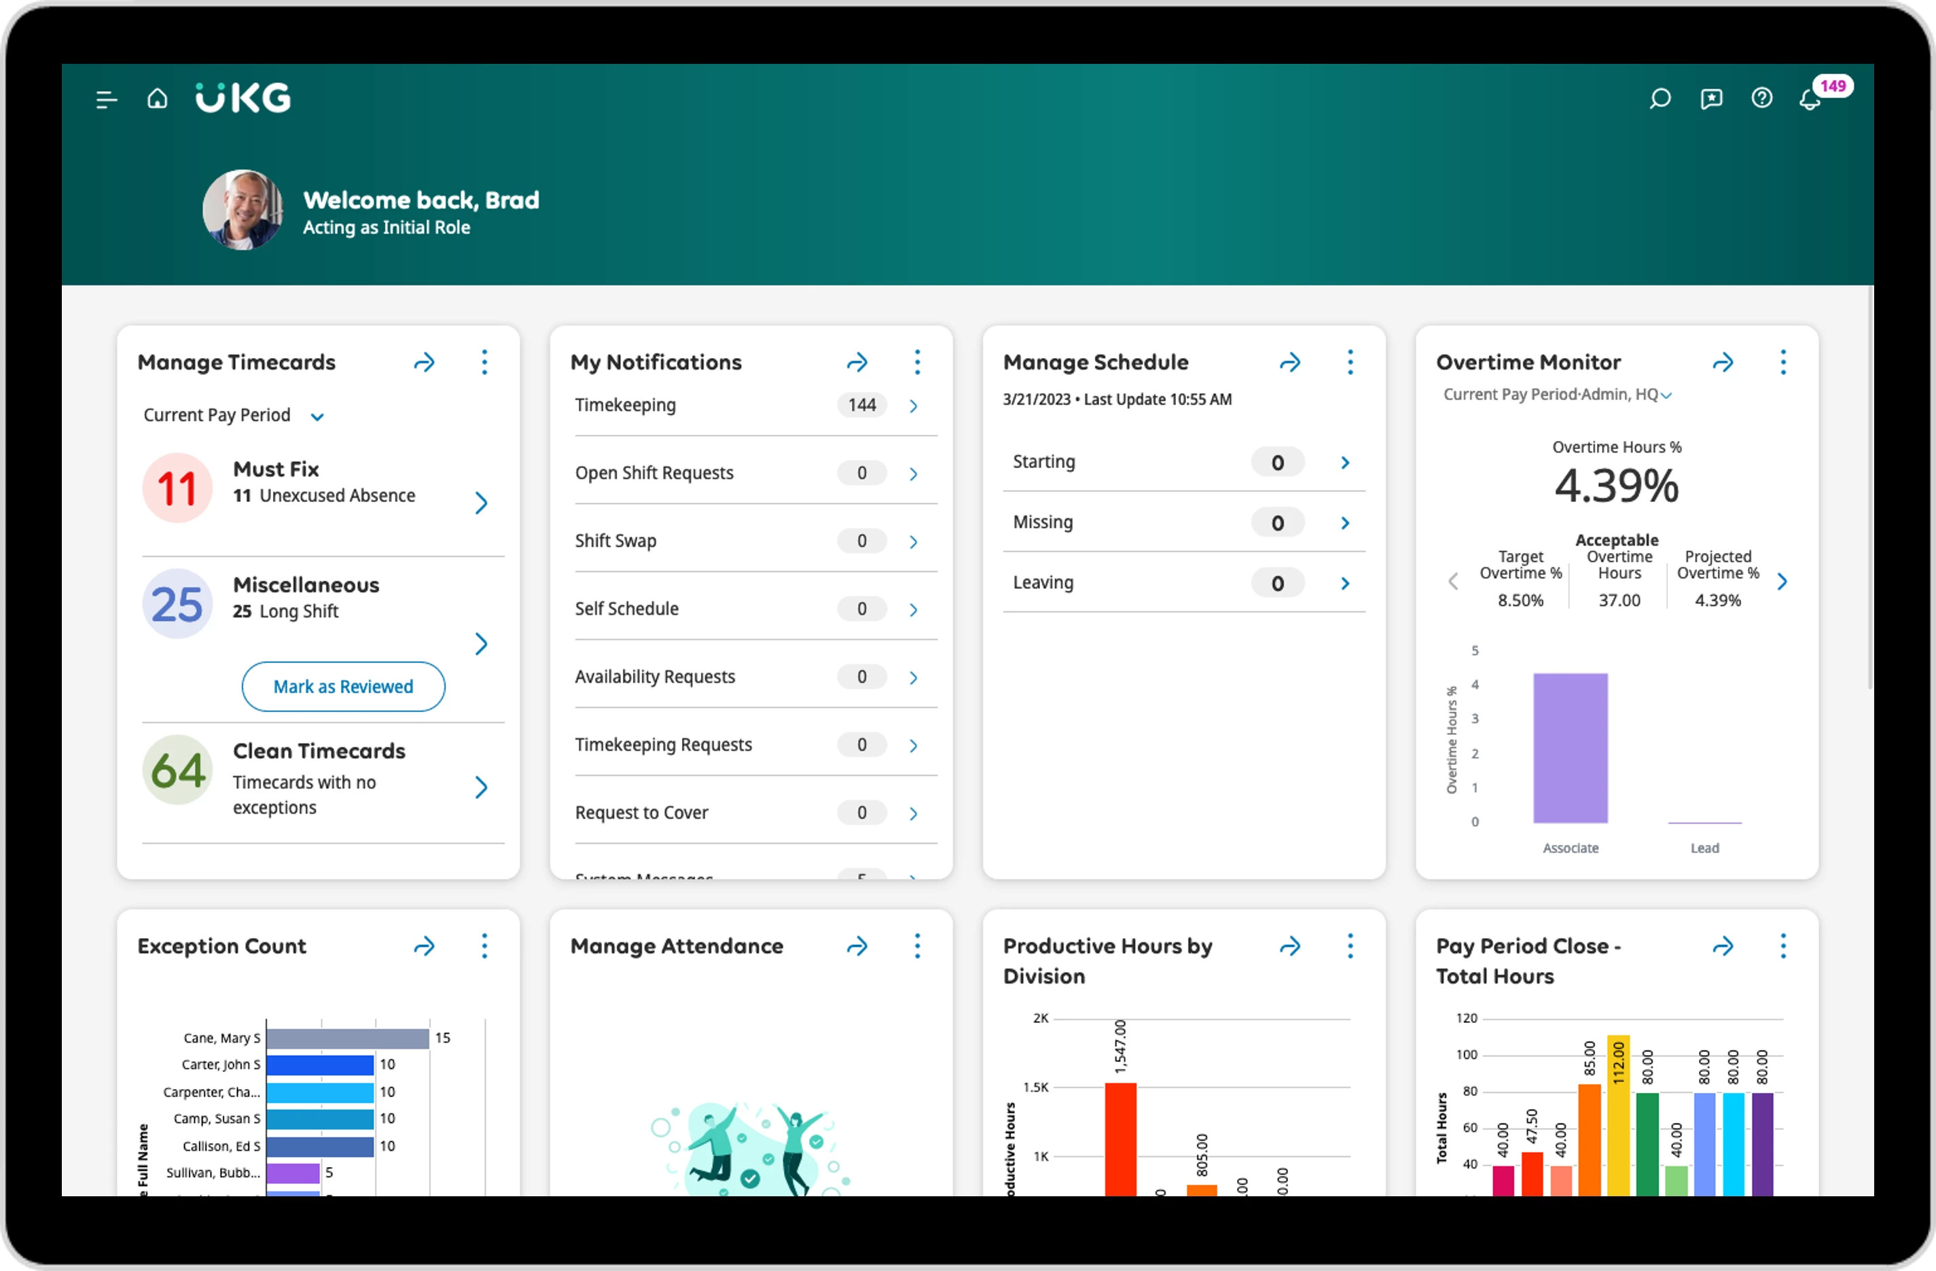The image size is (1936, 1271).
Task: Go to Exception Count via arrow icon
Action: [425, 946]
